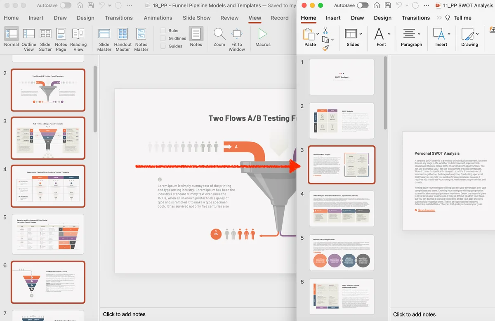The width and height of the screenshot is (495, 321).
Task: Click the right window slide panel scrollbar
Action: tap(386, 93)
